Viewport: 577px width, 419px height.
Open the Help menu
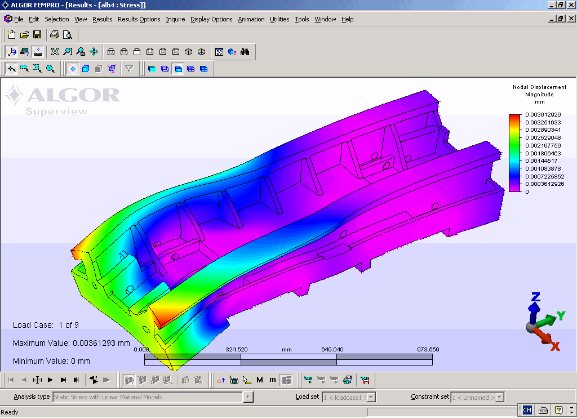coord(347,19)
